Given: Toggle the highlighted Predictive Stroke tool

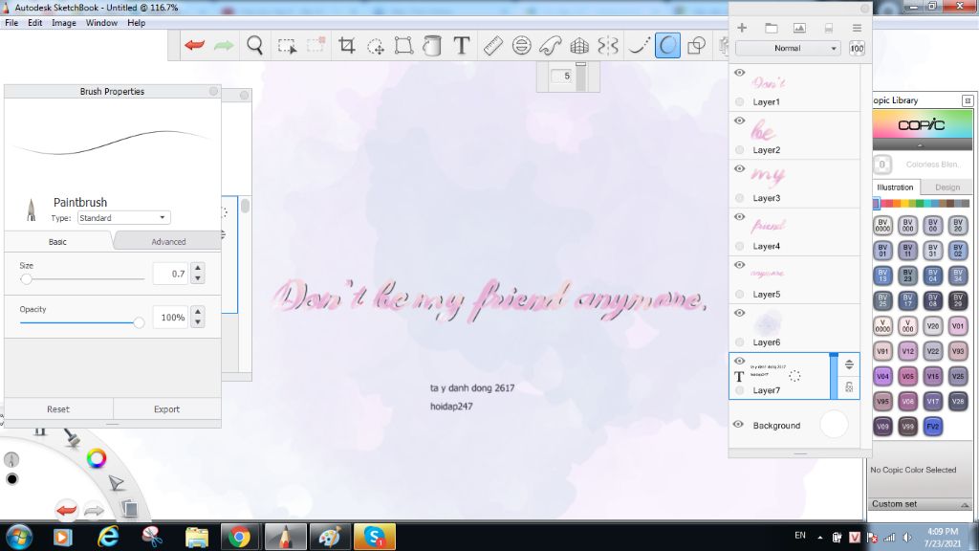Looking at the screenshot, I should pyautogui.click(x=667, y=46).
